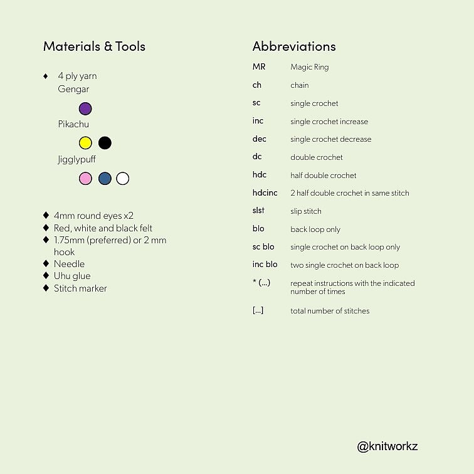Click the hdcinc abbreviation label
474x474 pixels.
pyautogui.click(x=265, y=192)
